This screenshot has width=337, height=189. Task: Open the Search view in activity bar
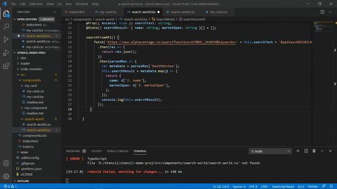pyautogui.click(x=6, y=27)
